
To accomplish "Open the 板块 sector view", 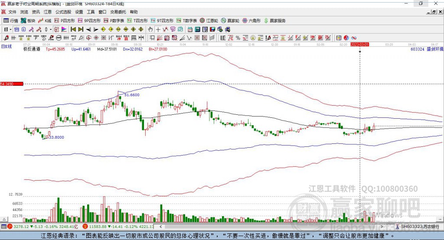I will coord(28,20).
